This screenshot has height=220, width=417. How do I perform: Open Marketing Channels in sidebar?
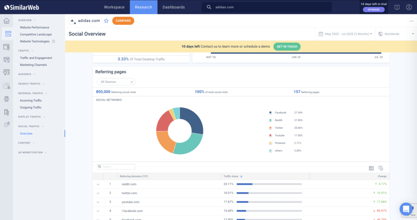33,65
